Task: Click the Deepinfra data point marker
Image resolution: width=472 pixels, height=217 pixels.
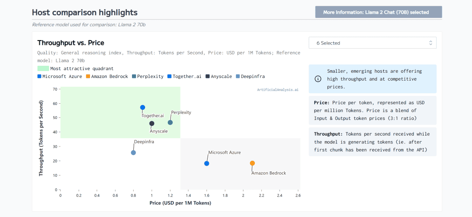Action: 133,153
